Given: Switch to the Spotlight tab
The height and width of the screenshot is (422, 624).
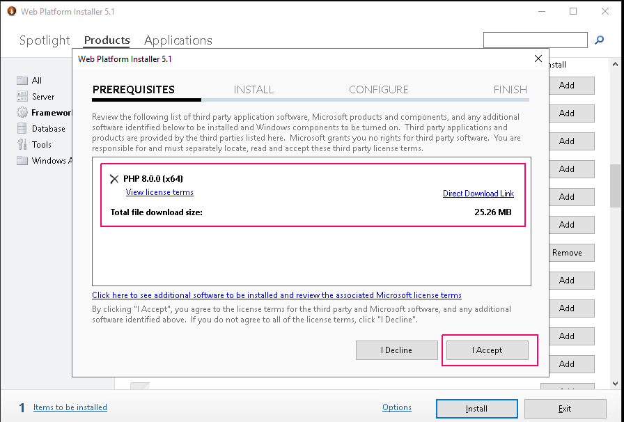Looking at the screenshot, I should (x=45, y=40).
